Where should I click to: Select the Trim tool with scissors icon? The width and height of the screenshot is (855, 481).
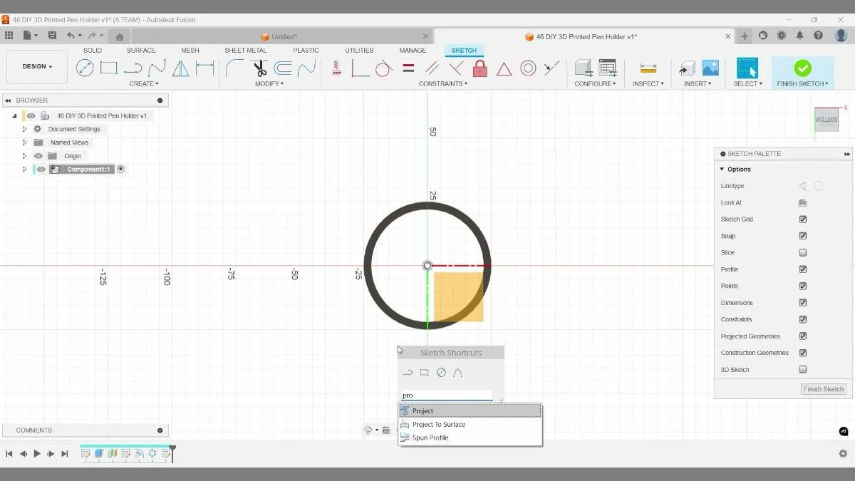(259, 68)
